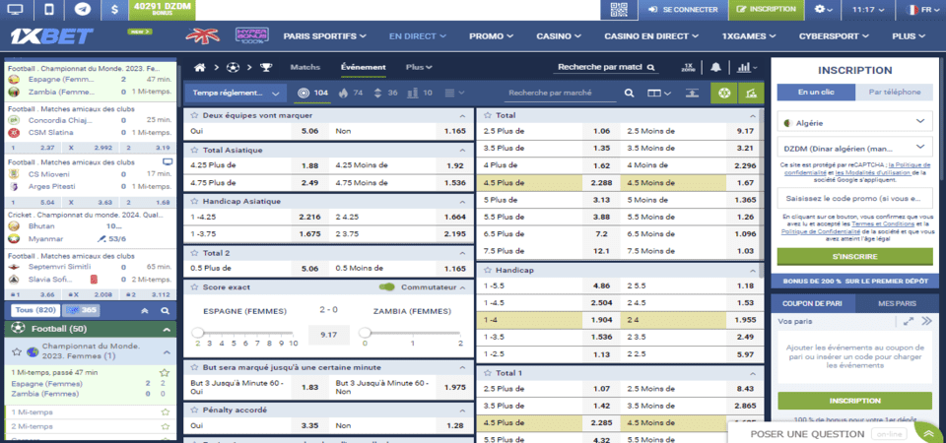Image resolution: width=946 pixels, height=443 pixels.
Task: Click the S'INSCRIRE button
Action: pyautogui.click(x=854, y=257)
